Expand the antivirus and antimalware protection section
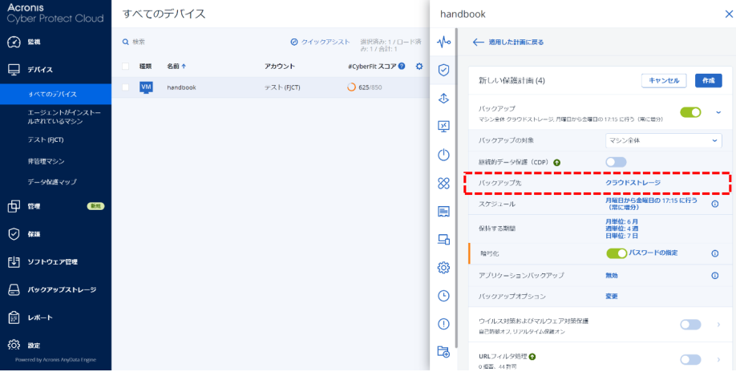 click(x=718, y=325)
